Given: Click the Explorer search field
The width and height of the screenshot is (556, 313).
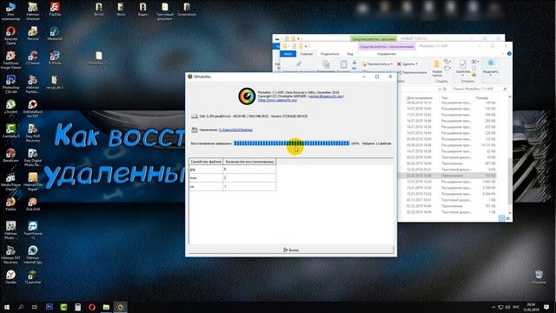Looking at the screenshot, I should tap(480, 89).
